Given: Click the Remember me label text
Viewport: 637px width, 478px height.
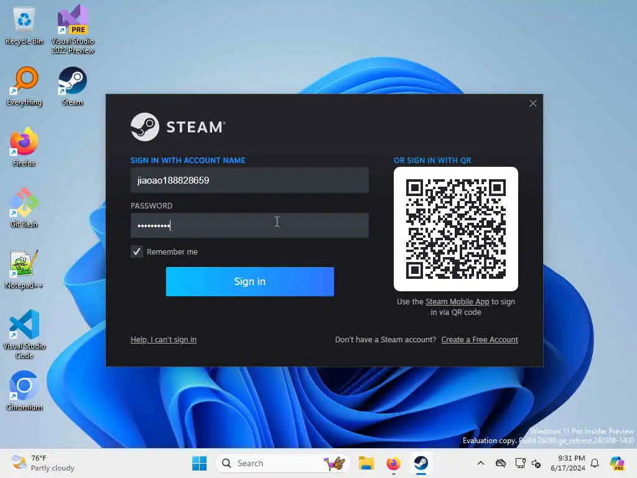Looking at the screenshot, I should (172, 251).
